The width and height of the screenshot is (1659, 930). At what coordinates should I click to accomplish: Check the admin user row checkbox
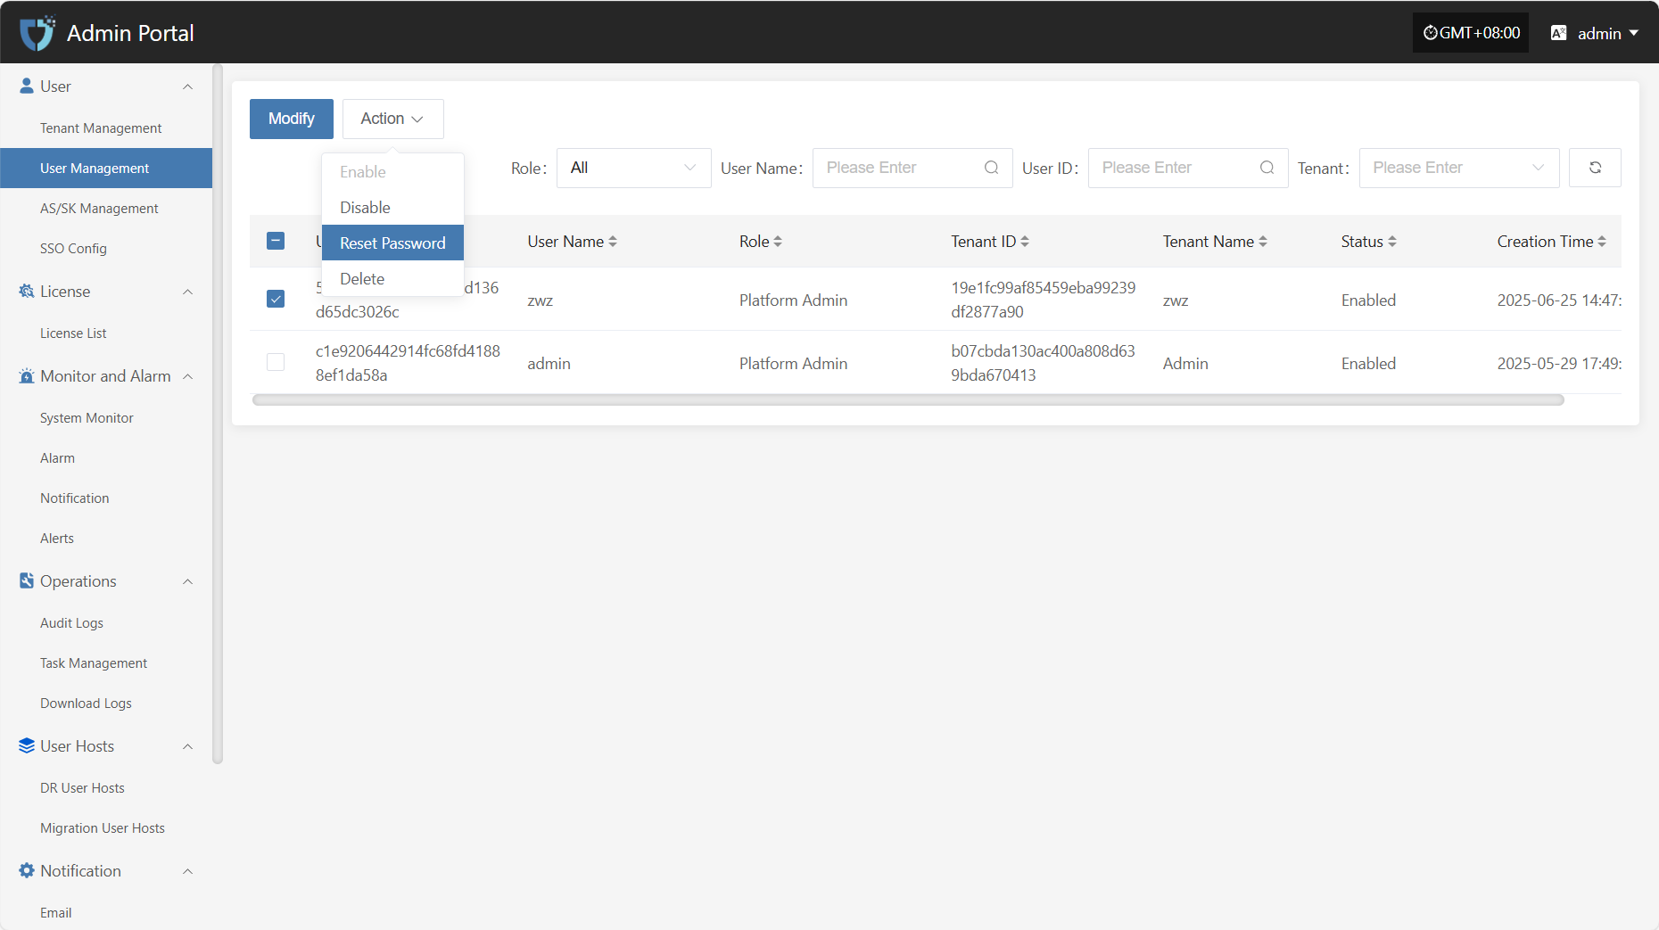click(x=276, y=362)
